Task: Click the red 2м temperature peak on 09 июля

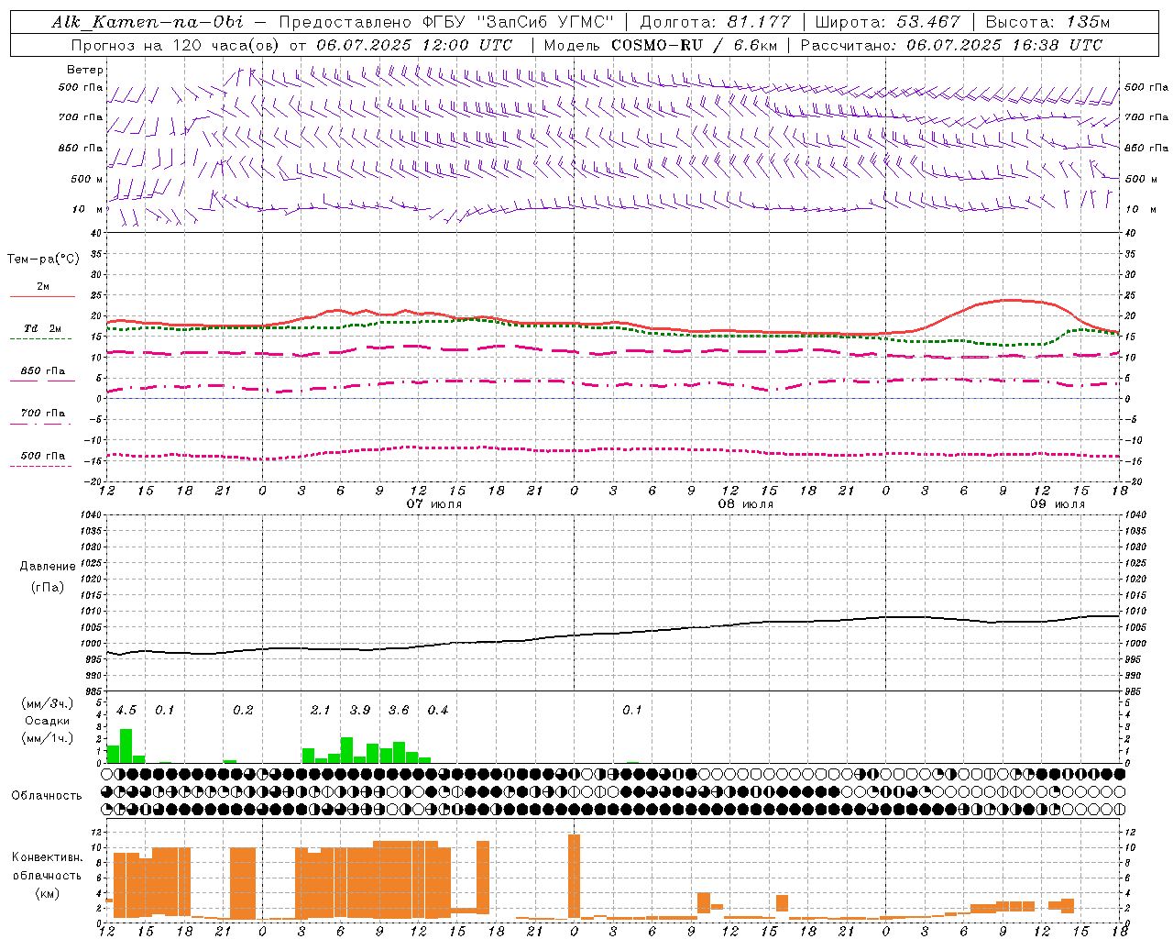Action: tap(1010, 300)
